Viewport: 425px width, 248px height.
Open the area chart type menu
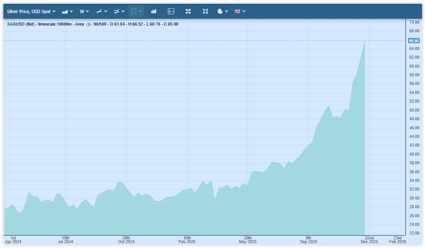click(x=68, y=12)
